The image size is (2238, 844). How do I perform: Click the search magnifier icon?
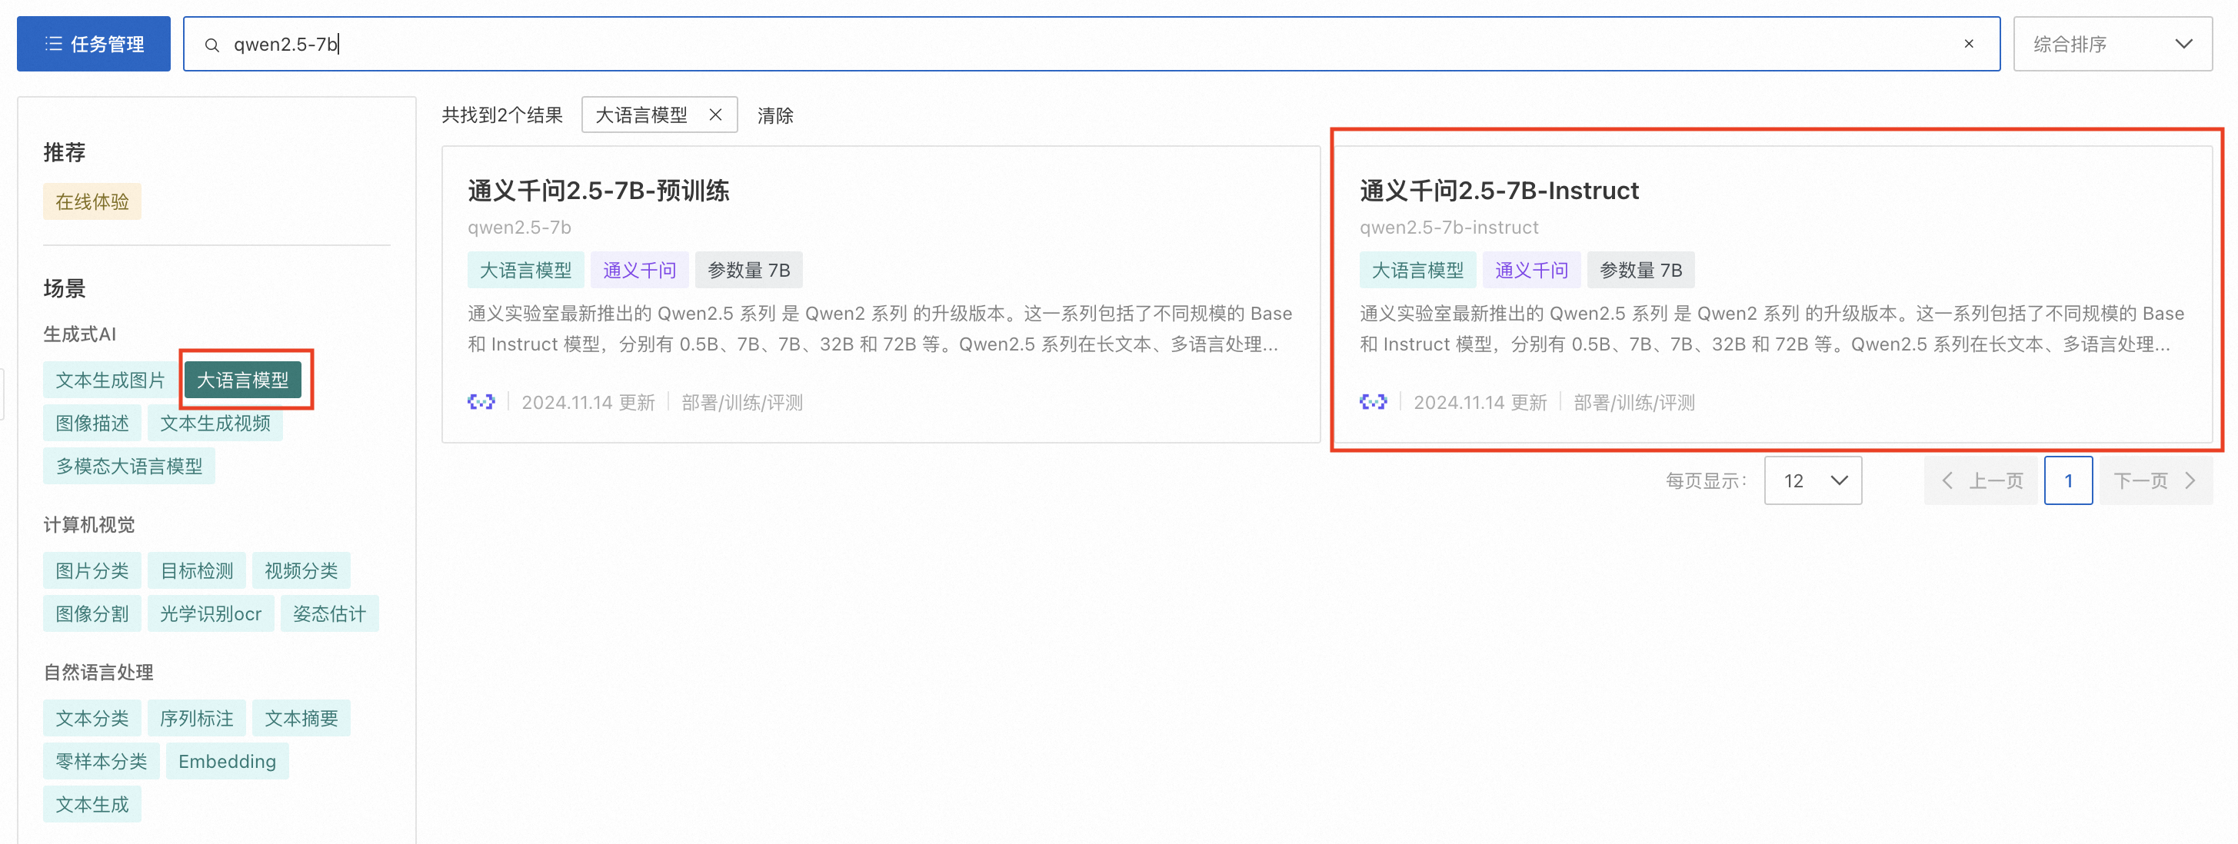pyautogui.click(x=211, y=45)
